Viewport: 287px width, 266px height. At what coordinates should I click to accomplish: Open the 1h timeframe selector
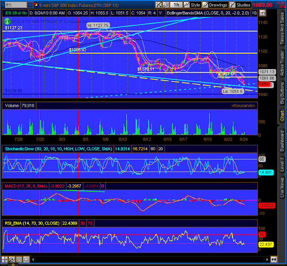pos(176,5)
